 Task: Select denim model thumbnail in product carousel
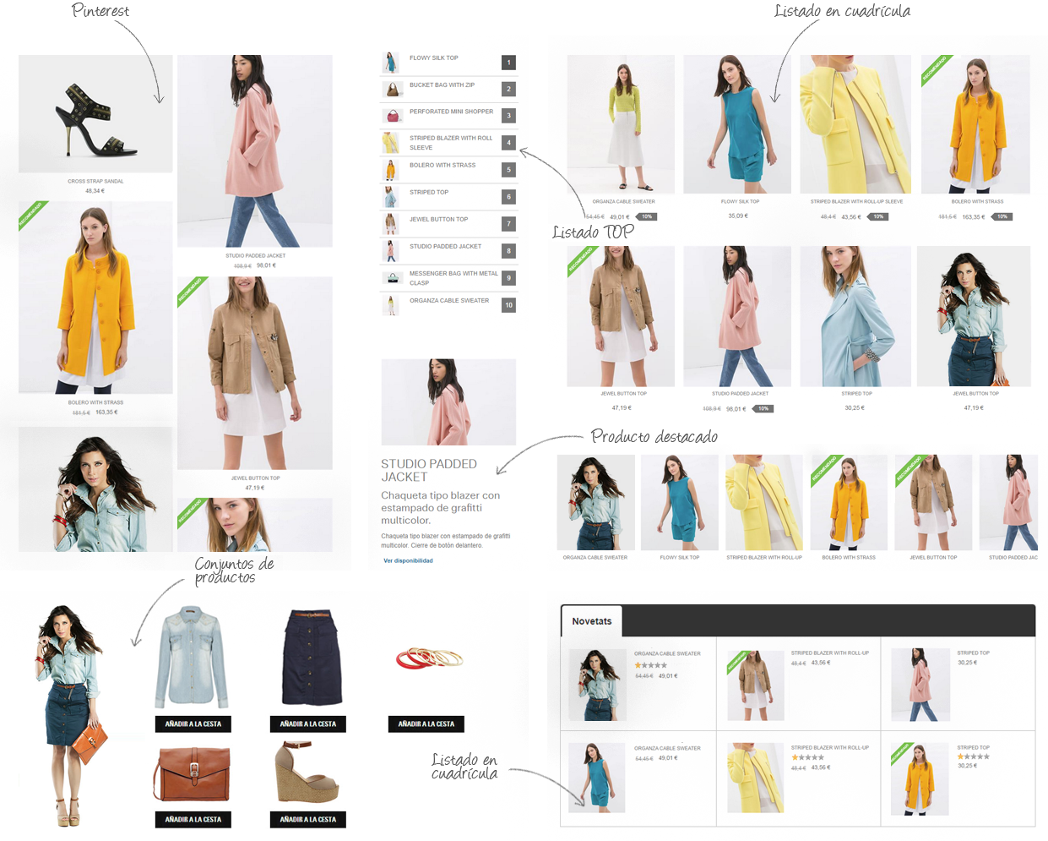596,502
